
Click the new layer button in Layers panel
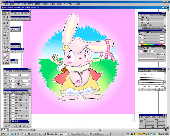tap(23, 126)
